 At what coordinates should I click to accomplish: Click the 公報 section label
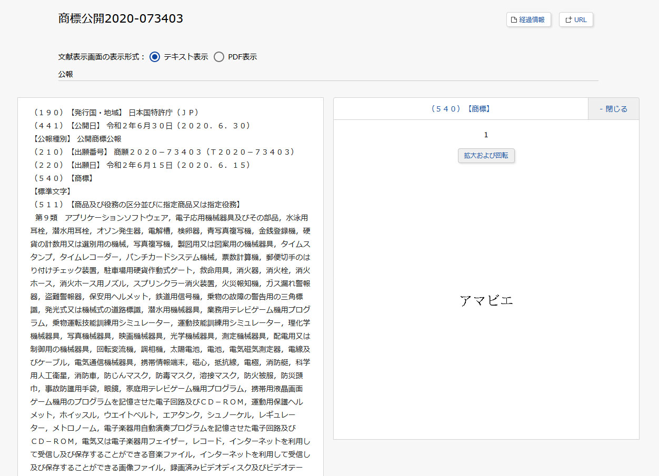pyautogui.click(x=65, y=75)
